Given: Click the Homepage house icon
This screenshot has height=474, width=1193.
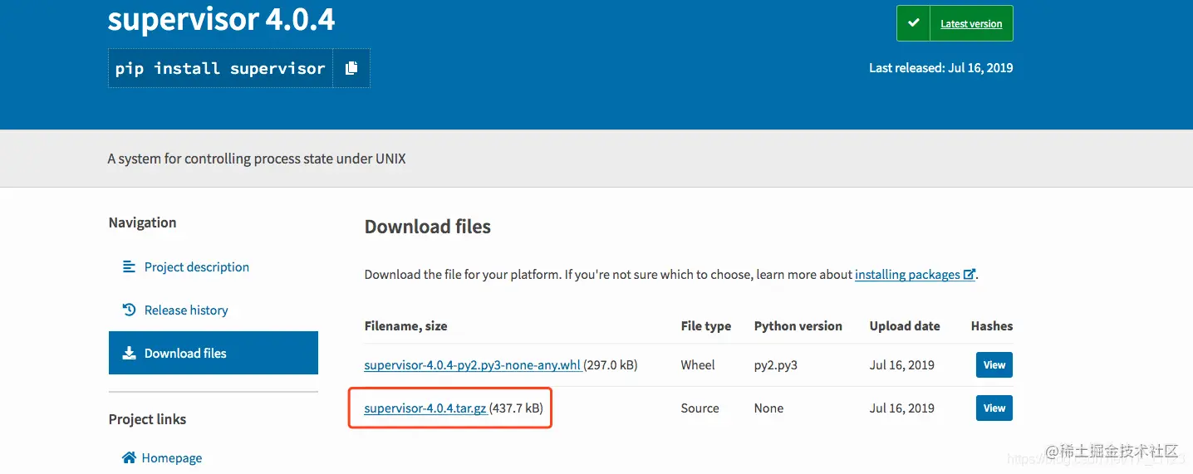Looking at the screenshot, I should [x=129, y=457].
